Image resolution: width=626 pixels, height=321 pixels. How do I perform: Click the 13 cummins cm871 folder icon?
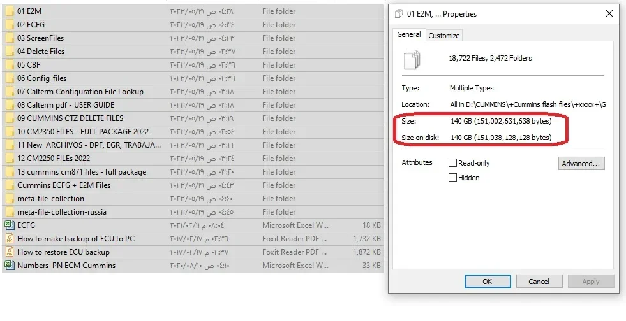pyautogui.click(x=10, y=172)
